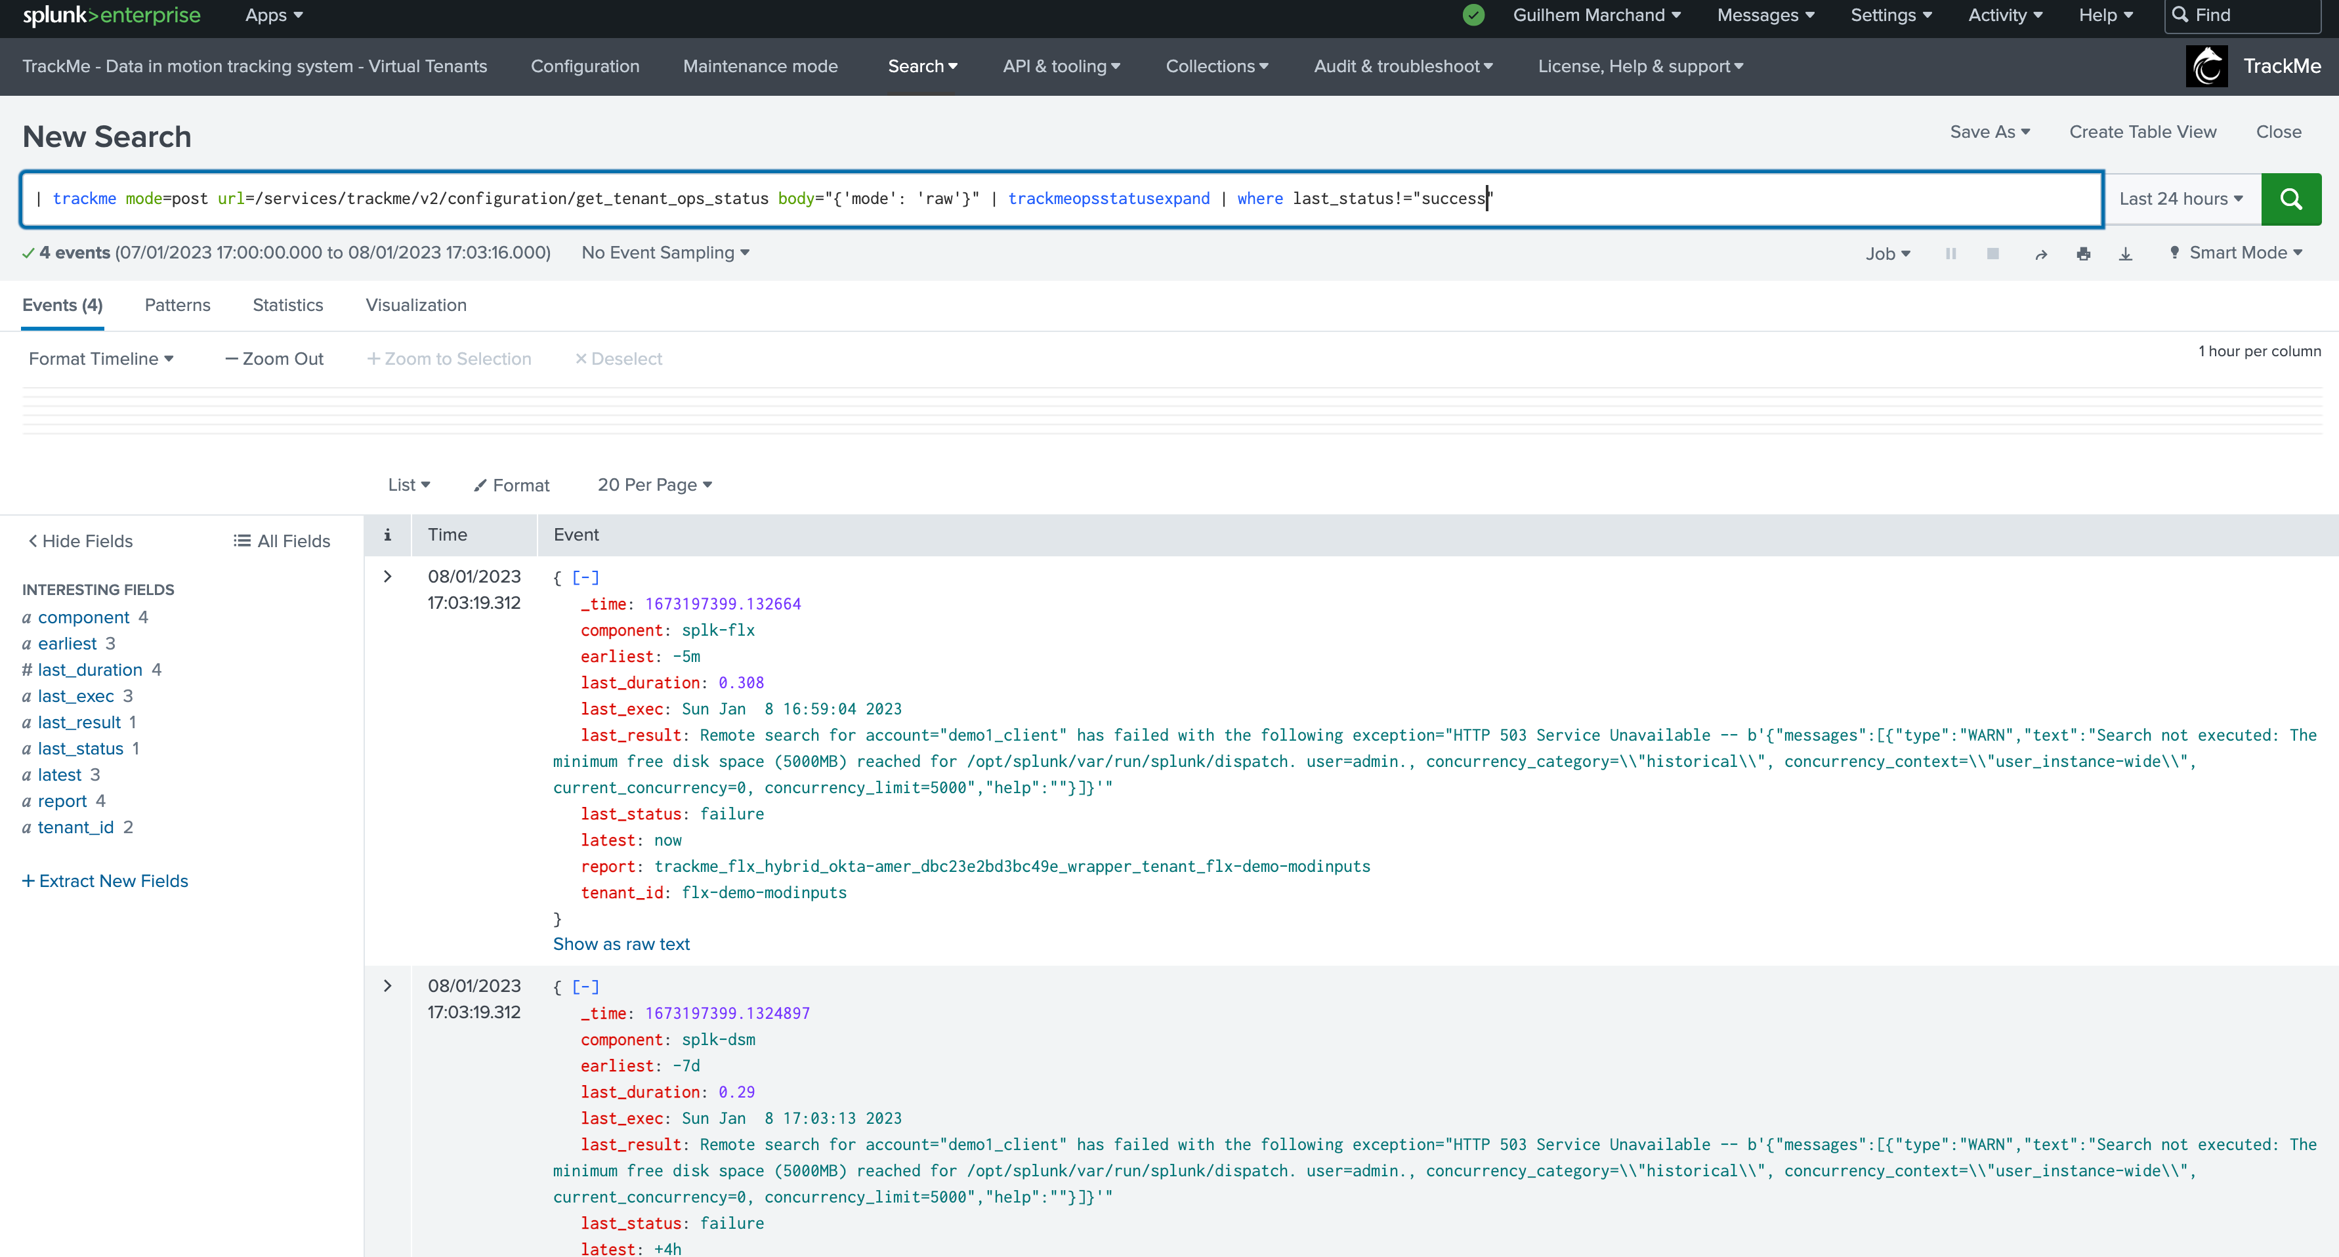Open the Audit & troubleshoot menu
The width and height of the screenshot is (2339, 1257).
1403,66
